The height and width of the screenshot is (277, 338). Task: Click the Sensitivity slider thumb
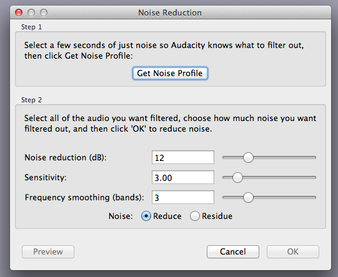237,178
